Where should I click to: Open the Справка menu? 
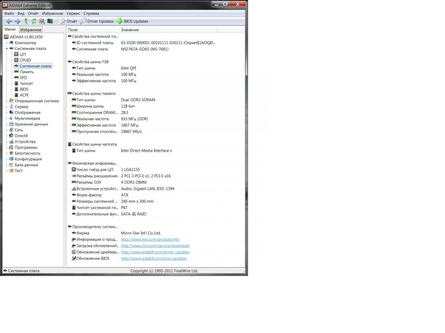click(91, 13)
